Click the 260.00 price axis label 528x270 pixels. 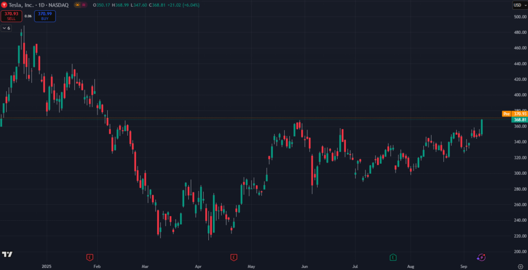click(x=520, y=205)
